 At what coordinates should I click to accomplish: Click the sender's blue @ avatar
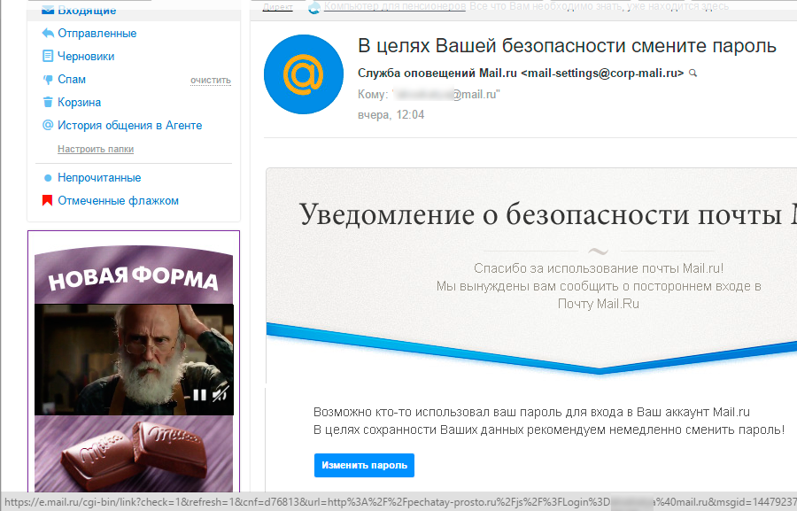(304, 74)
